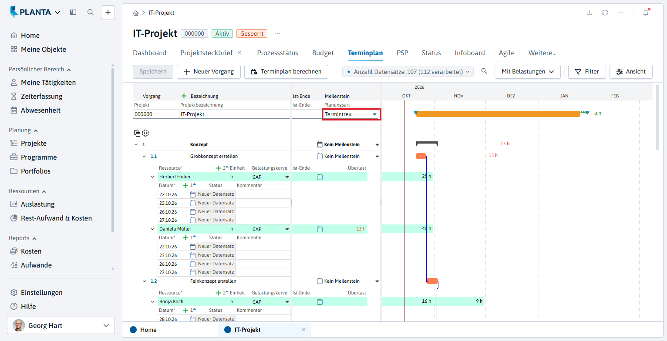
Task: Open the Ansicht button
Action: click(631, 71)
